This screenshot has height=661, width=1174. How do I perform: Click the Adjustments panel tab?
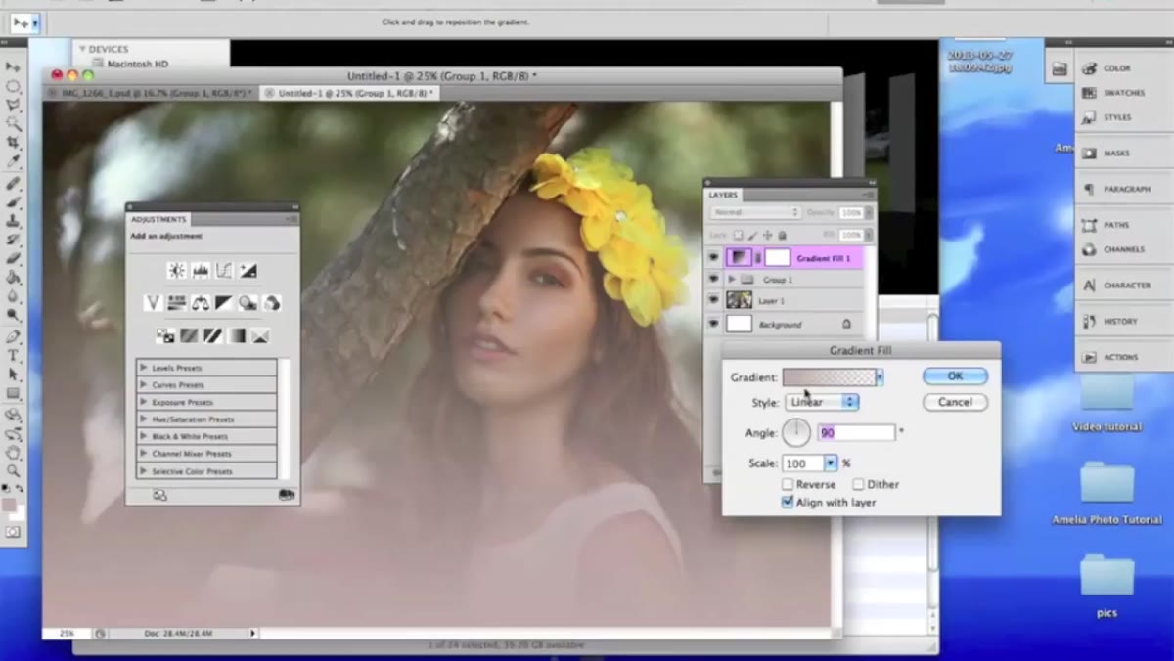[x=158, y=219]
